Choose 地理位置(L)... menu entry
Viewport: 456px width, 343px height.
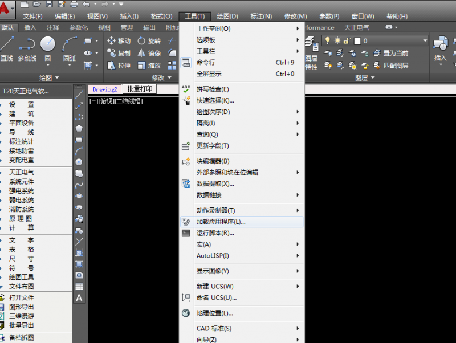pyautogui.click(x=242, y=313)
